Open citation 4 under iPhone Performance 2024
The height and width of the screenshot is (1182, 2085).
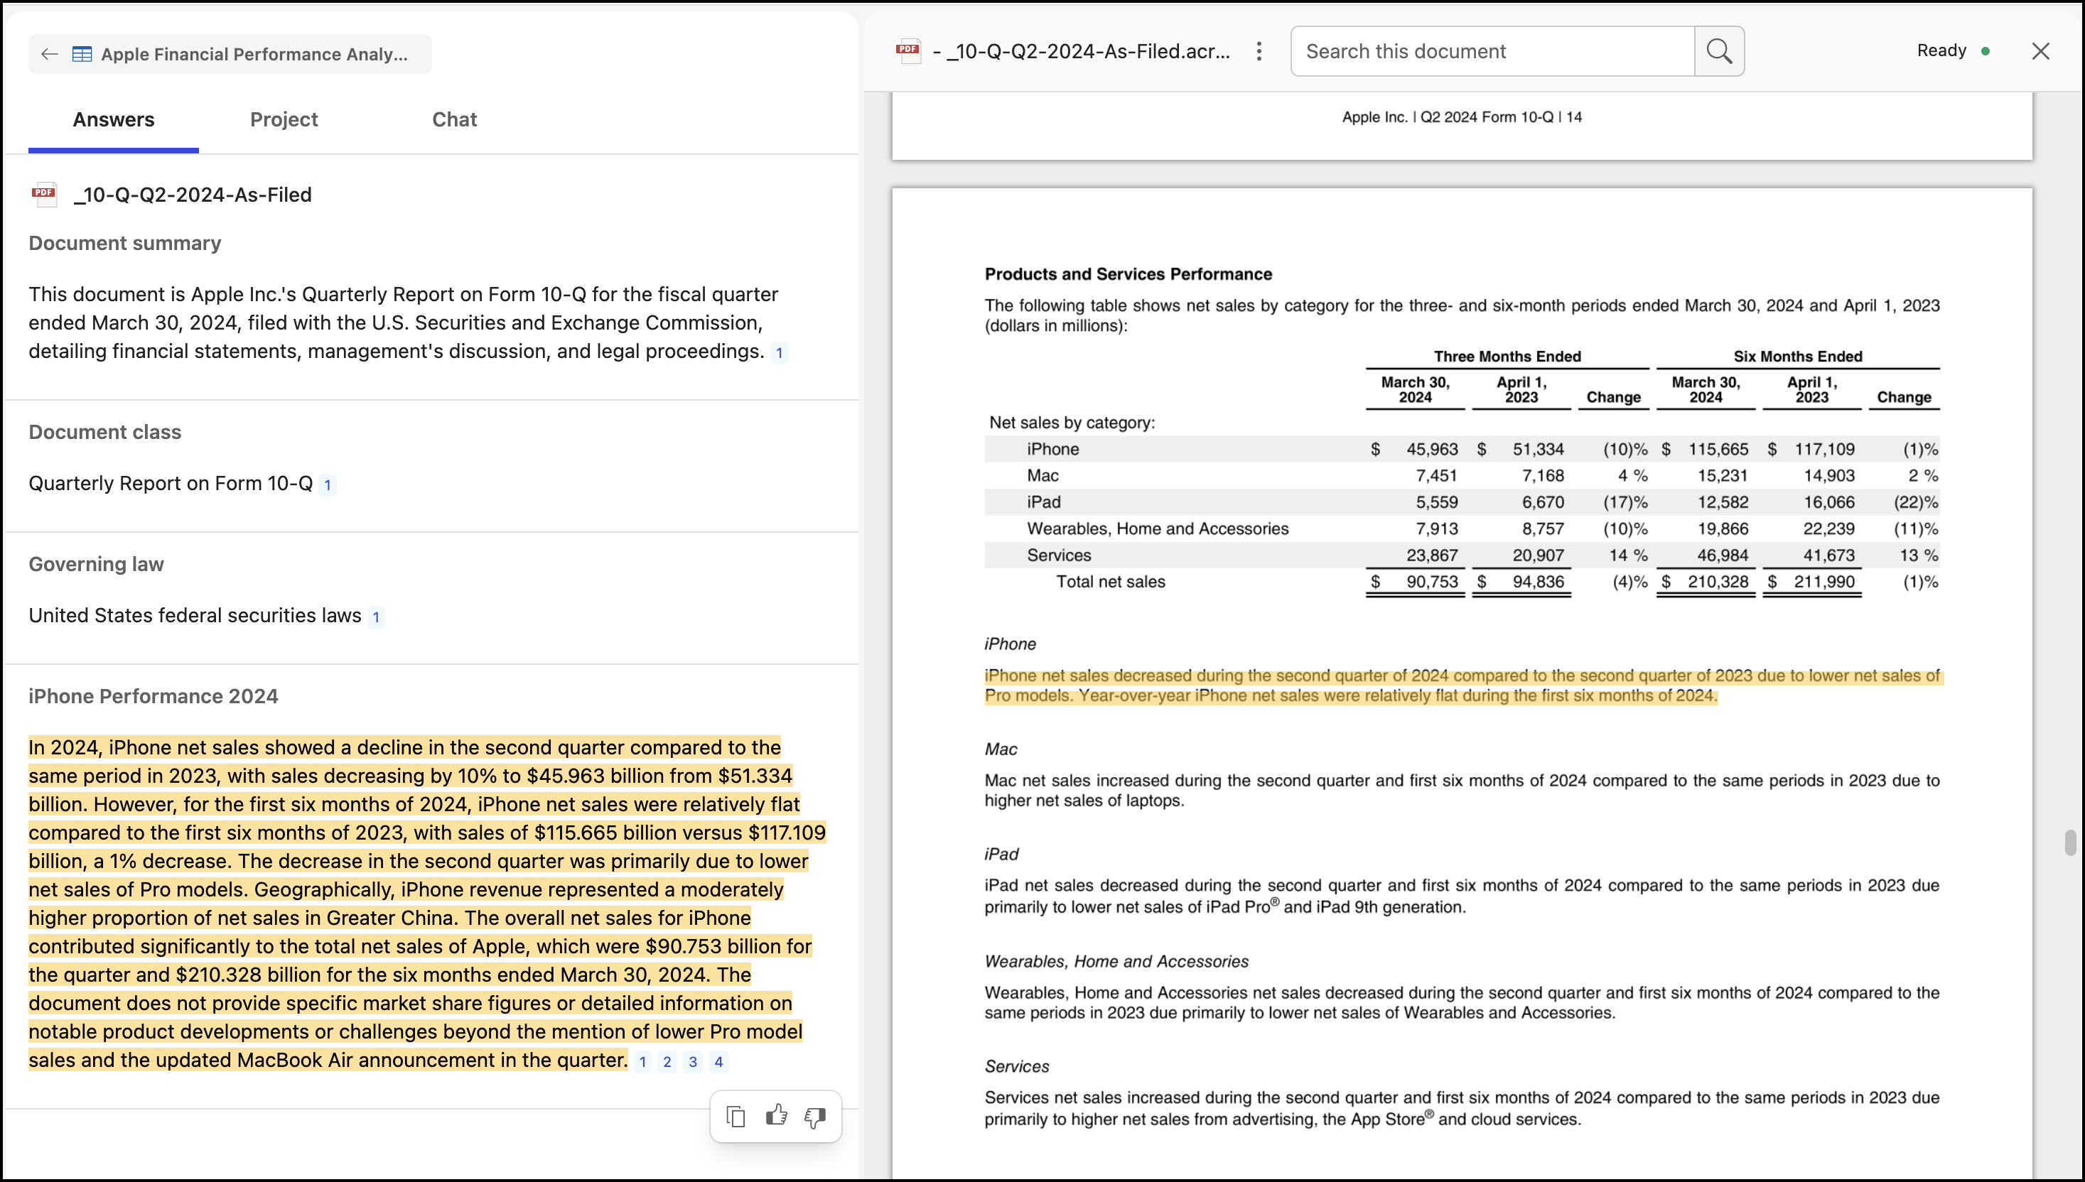(x=718, y=1062)
